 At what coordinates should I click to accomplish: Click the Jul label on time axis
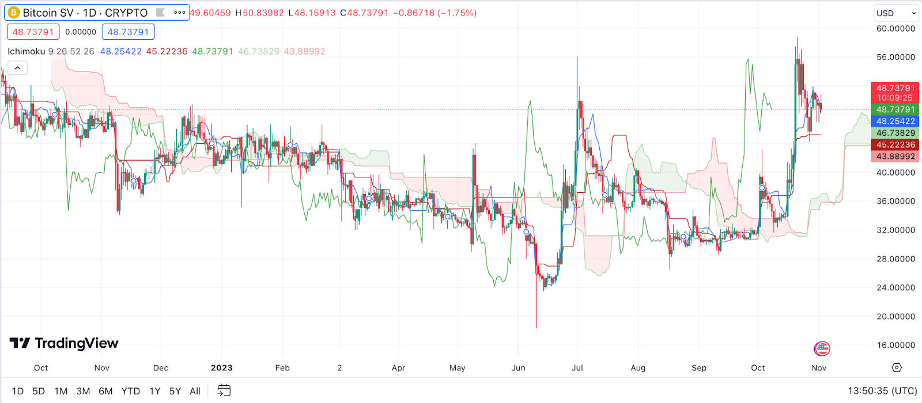click(x=577, y=367)
